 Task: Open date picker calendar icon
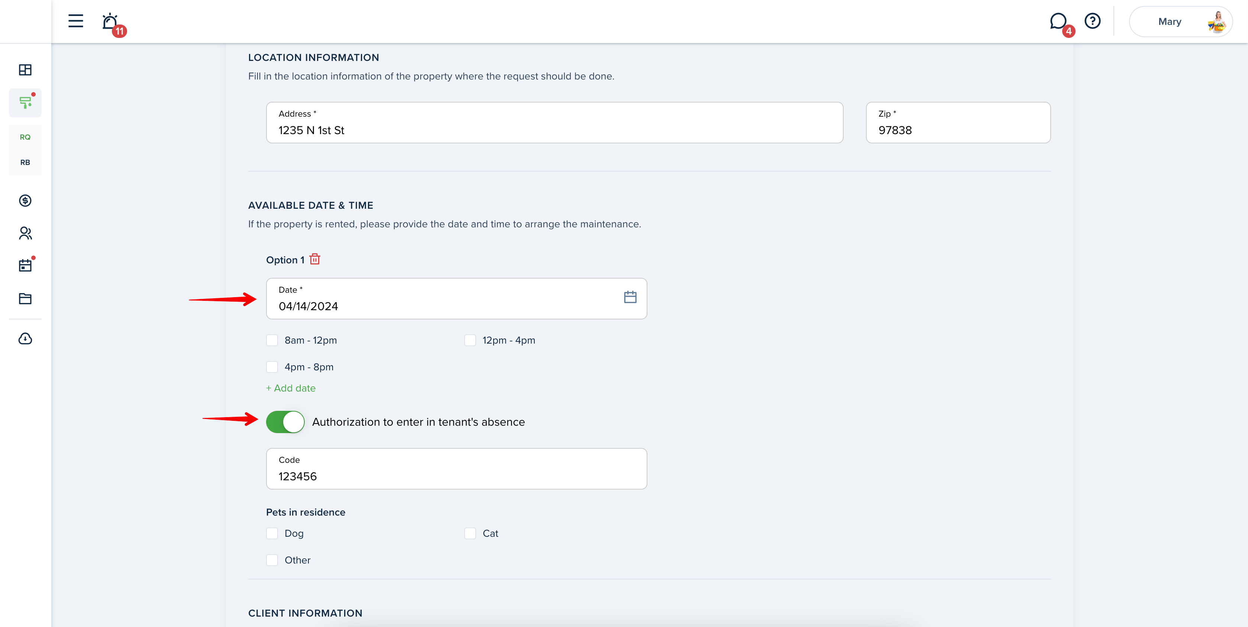click(630, 297)
